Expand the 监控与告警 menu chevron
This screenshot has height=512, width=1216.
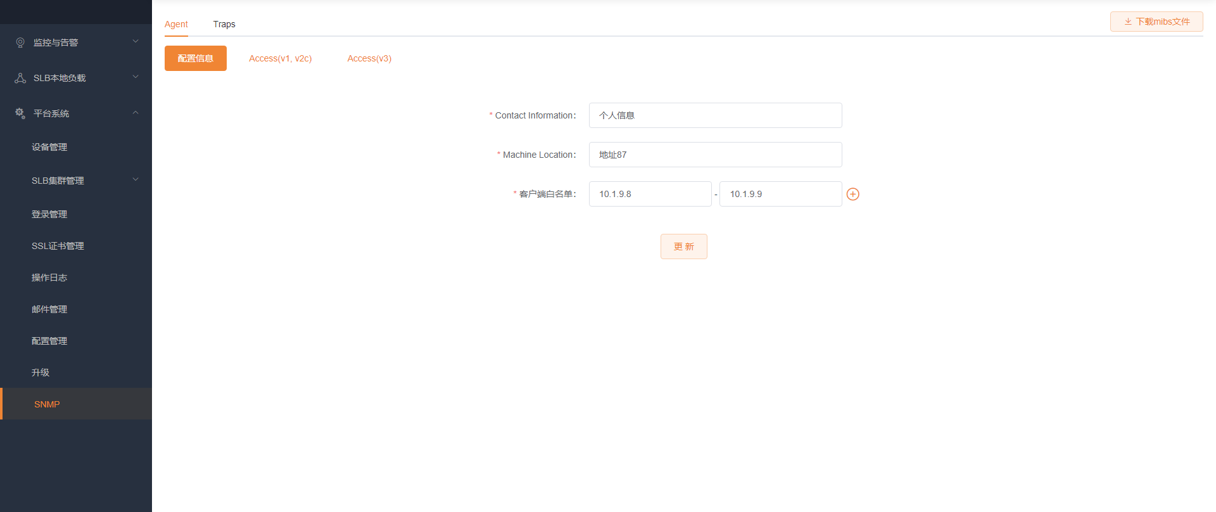(136, 42)
